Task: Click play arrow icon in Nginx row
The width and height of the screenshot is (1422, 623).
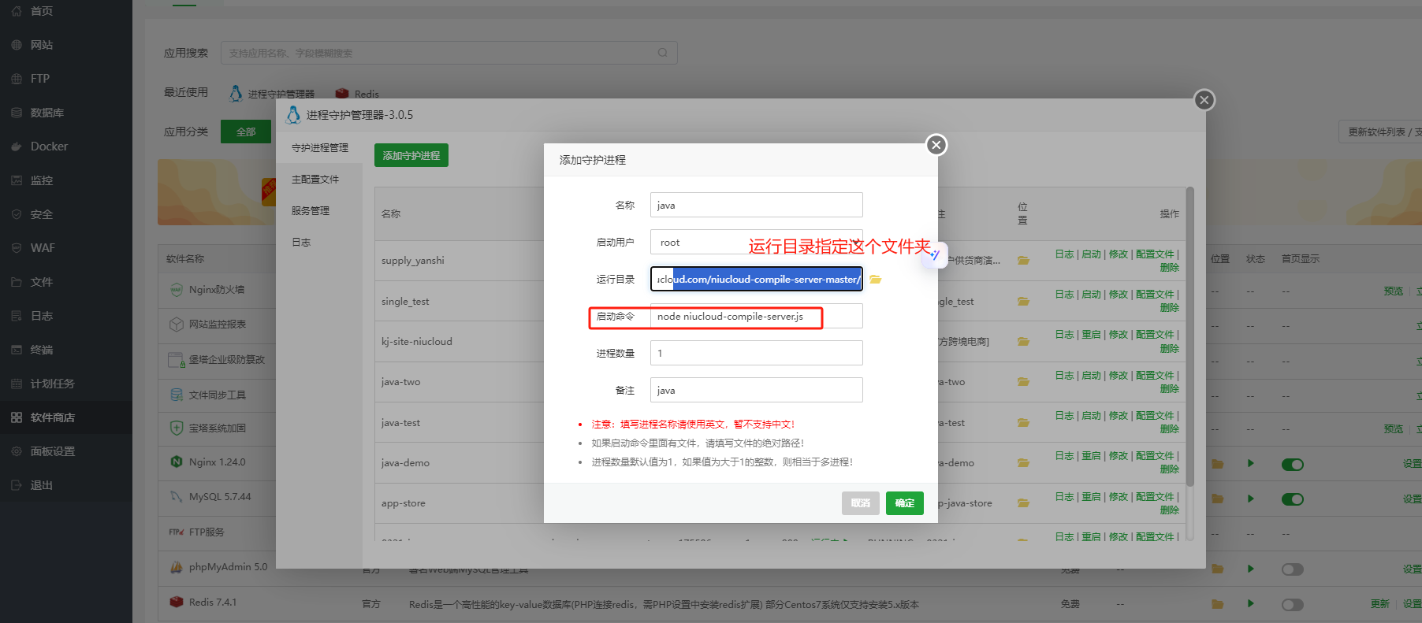Action: tap(1250, 464)
